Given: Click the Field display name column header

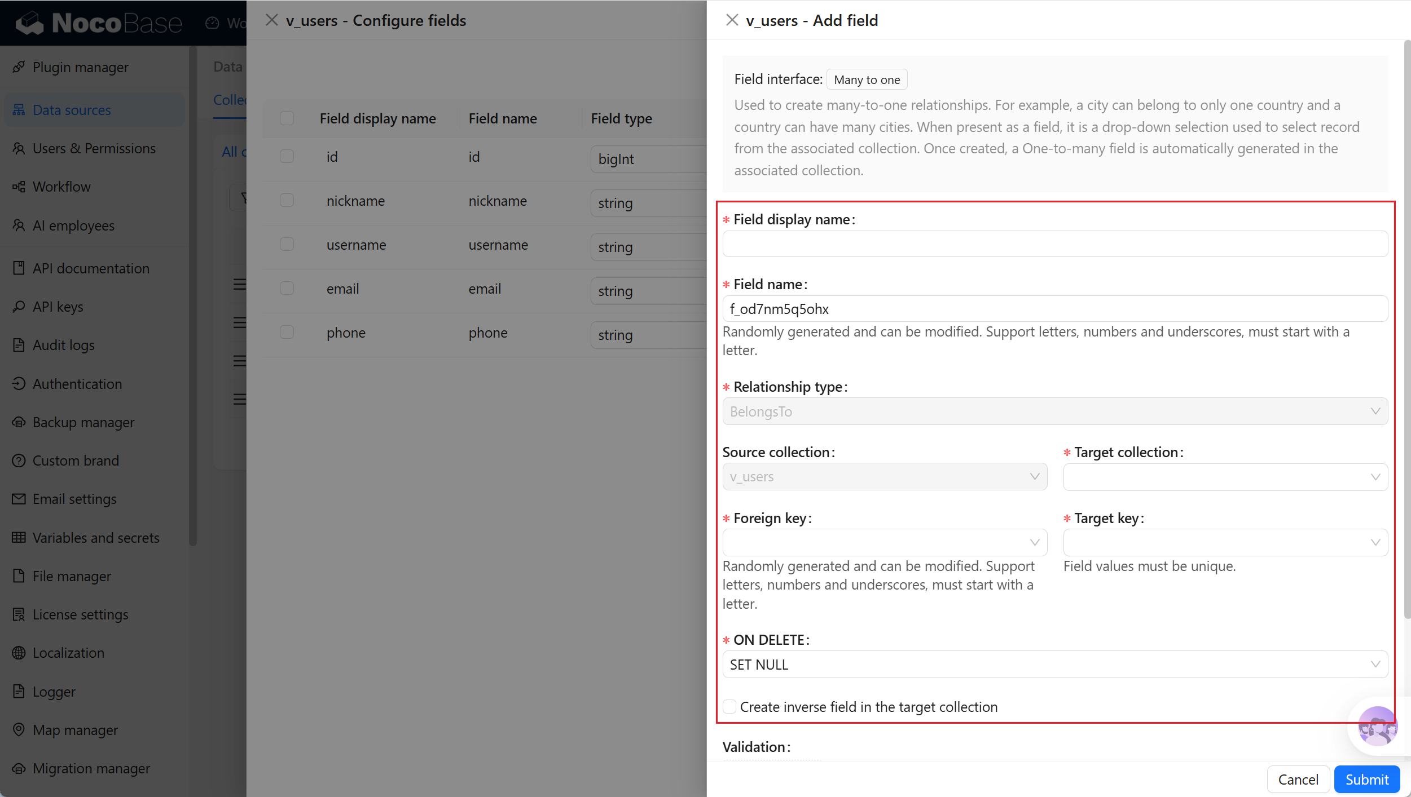Looking at the screenshot, I should tap(377, 118).
